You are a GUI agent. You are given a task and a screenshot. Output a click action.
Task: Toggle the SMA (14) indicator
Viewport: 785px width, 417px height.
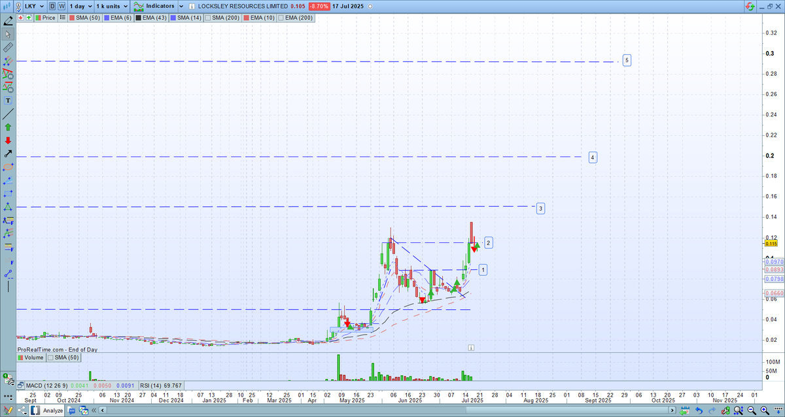(186, 18)
